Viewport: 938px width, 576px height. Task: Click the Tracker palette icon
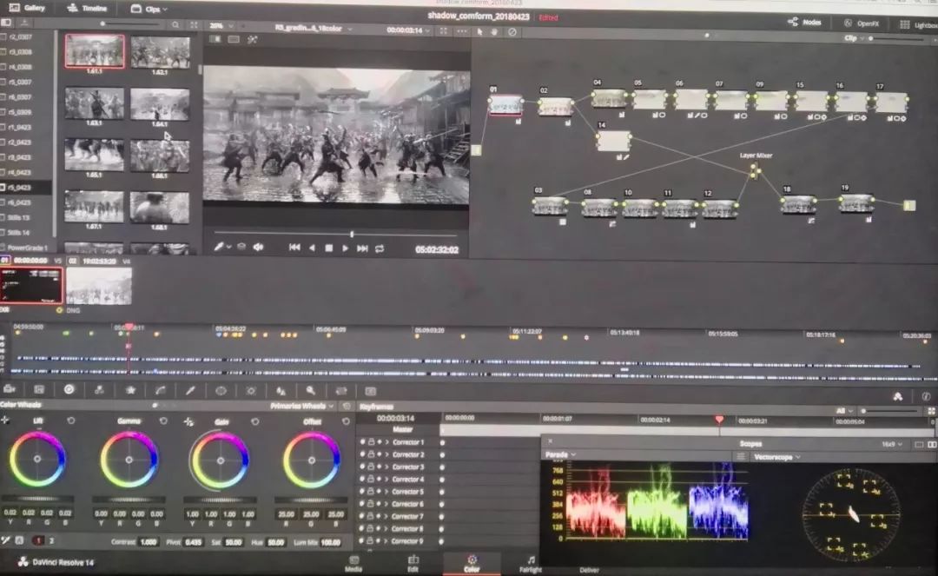coord(251,391)
